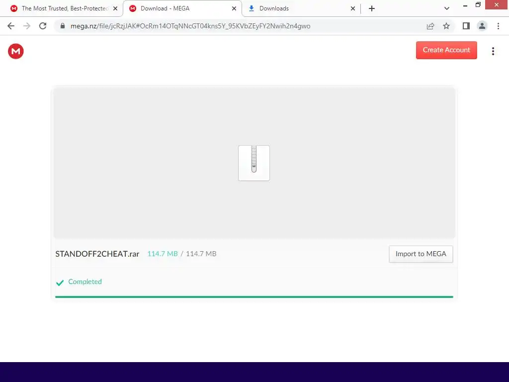This screenshot has height=382, width=509.
Task: View site security lock info
Action: coord(63,26)
